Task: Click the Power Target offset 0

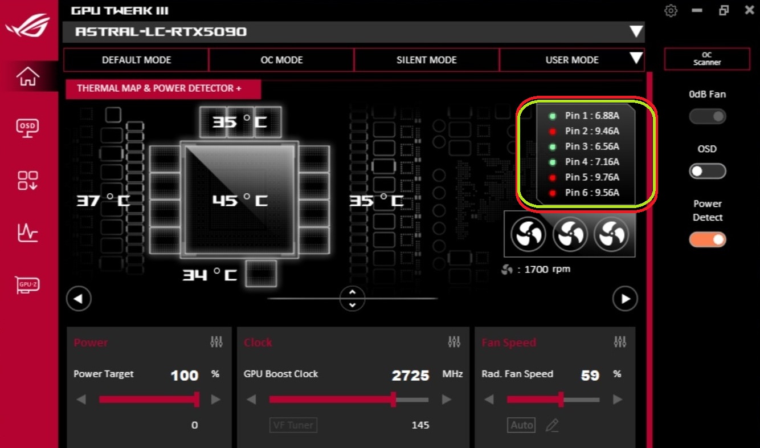Action: (195, 425)
